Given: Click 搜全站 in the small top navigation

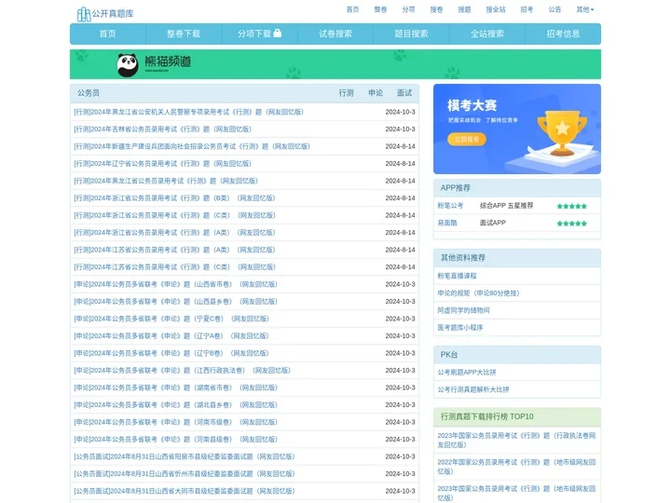Looking at the screenshot, I should (x=496, y=9).
